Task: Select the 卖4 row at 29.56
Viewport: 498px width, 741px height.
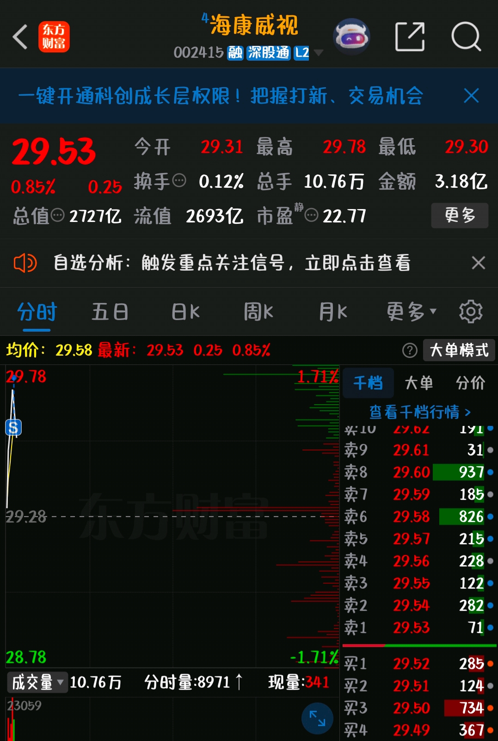Action: [x=419, y=561]
